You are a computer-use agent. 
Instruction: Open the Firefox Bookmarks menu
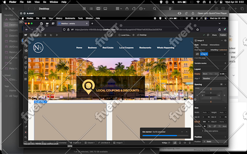click(x=70, y=18)
